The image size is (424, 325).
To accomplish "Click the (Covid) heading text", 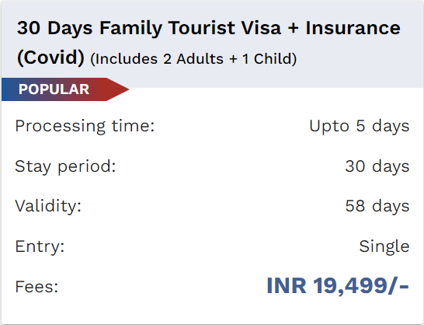I will (x=50, y=58).
